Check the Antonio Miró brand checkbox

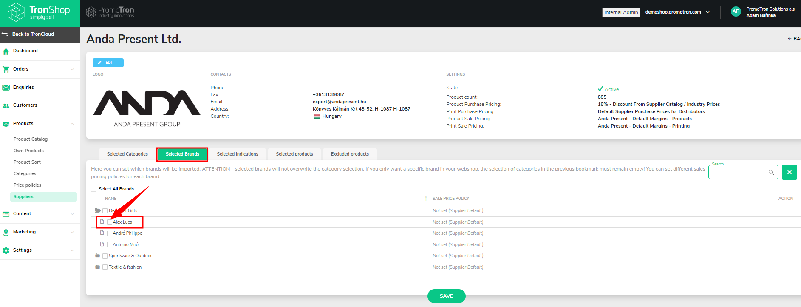click(110, 244)
